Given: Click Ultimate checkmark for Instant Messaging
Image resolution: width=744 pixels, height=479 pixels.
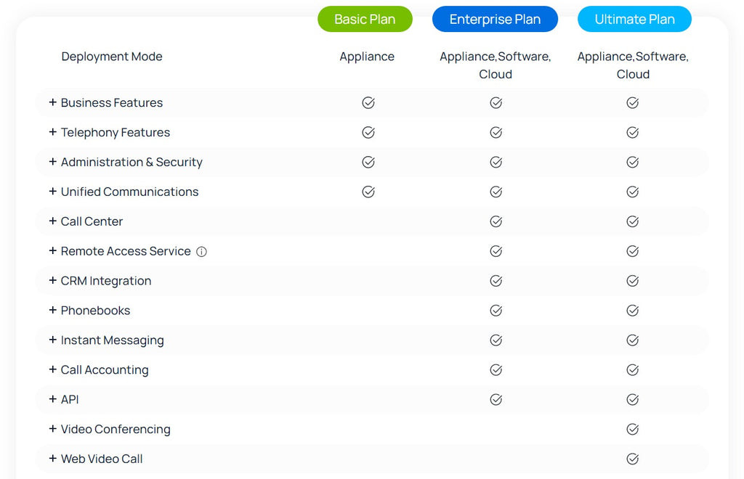Looking at the screenshot, I should coord(633,340).
